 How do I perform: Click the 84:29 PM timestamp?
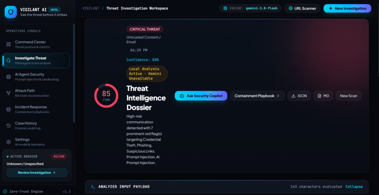(x=139, y=50)
